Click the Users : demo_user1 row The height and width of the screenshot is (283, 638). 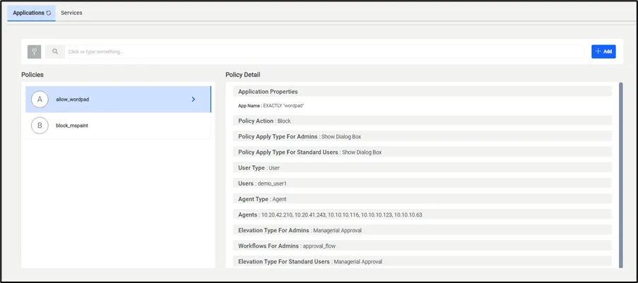(x=423, y=183)
